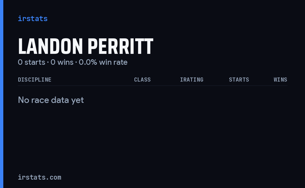Sort by the IRATING column header
Viewport: 305px width, 188px height.
click(192, 80)
